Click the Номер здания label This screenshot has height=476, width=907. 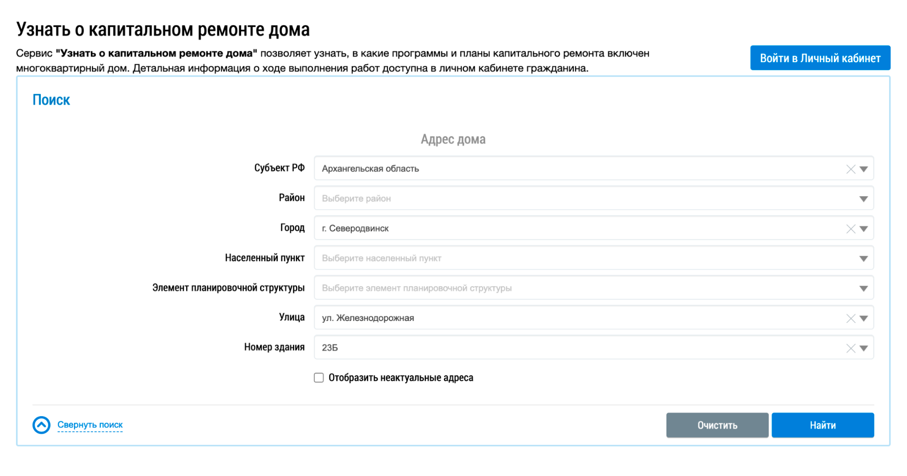tap(274, 347)
